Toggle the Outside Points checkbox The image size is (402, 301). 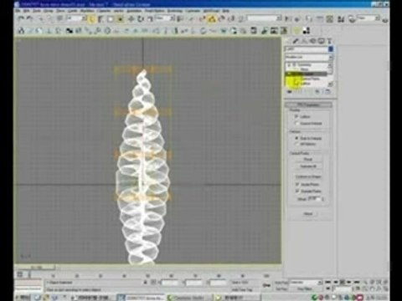coord(297,191)
